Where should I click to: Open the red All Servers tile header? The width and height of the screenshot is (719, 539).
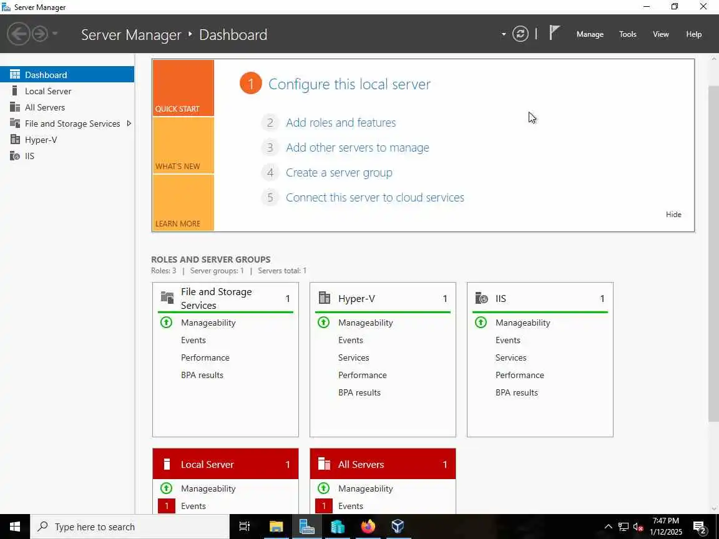[383, 464]
